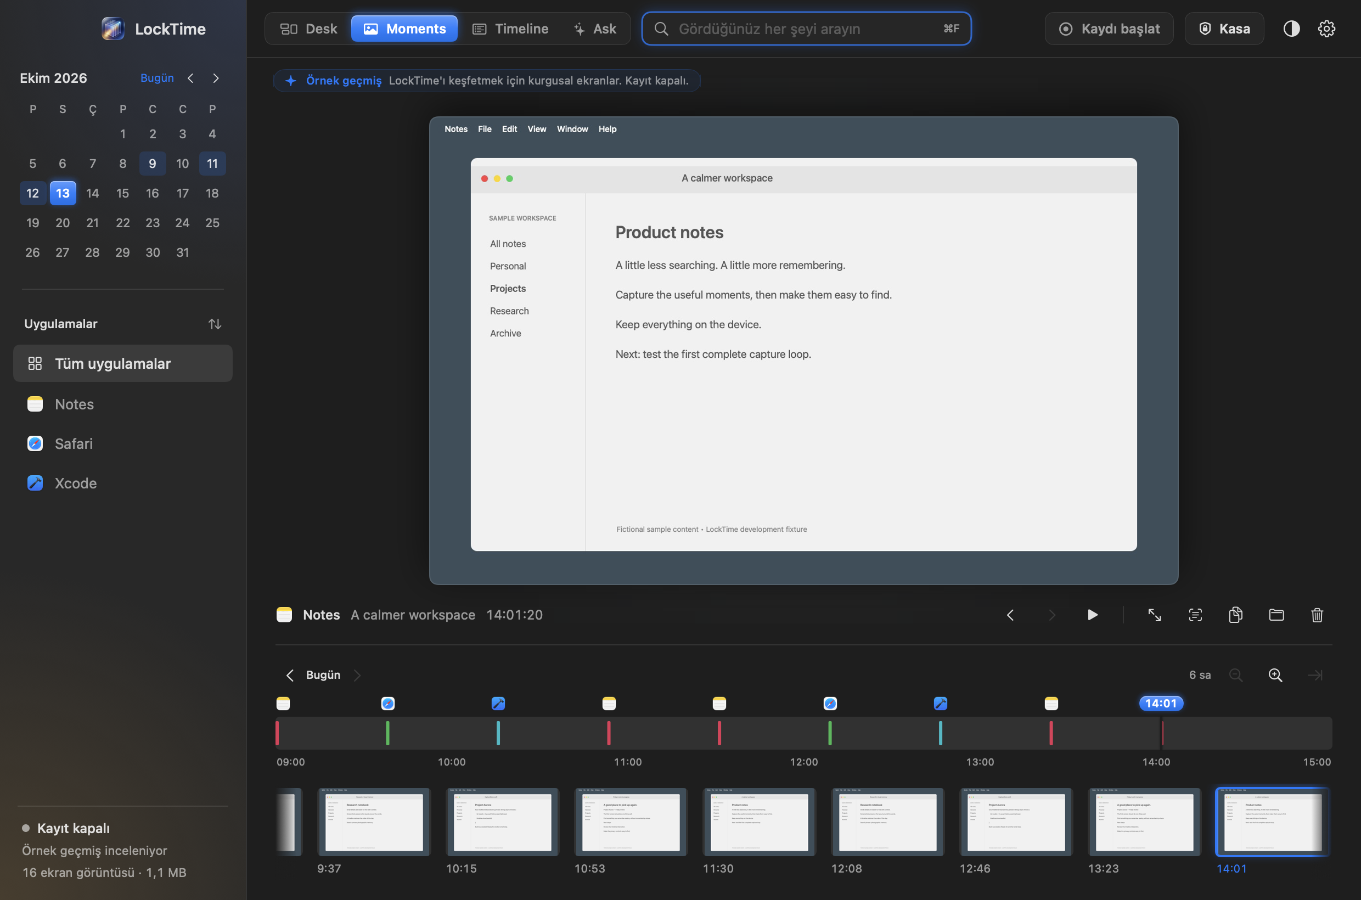The width and height of the screenshot is (1361, 900).
Task: Click Xcode icon marker near 10:15
Action: pos(498,704)
